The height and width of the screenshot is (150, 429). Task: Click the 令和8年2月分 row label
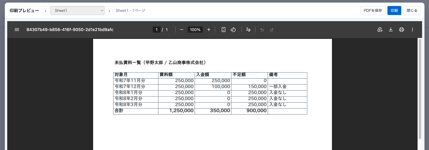coord(128,98)
